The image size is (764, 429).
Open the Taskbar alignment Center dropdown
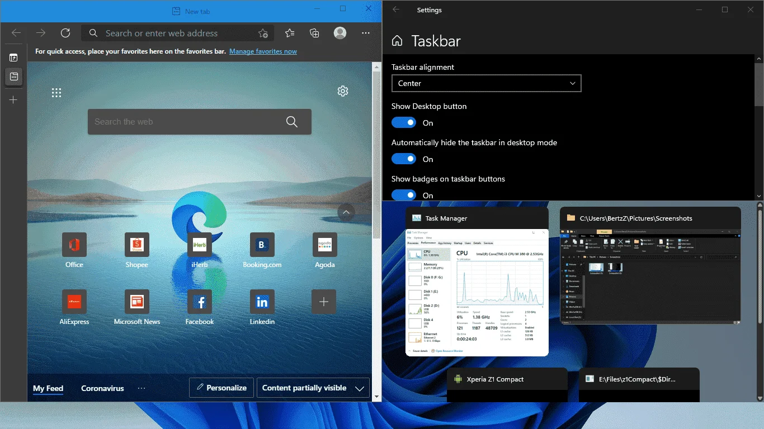coord(486,83)
